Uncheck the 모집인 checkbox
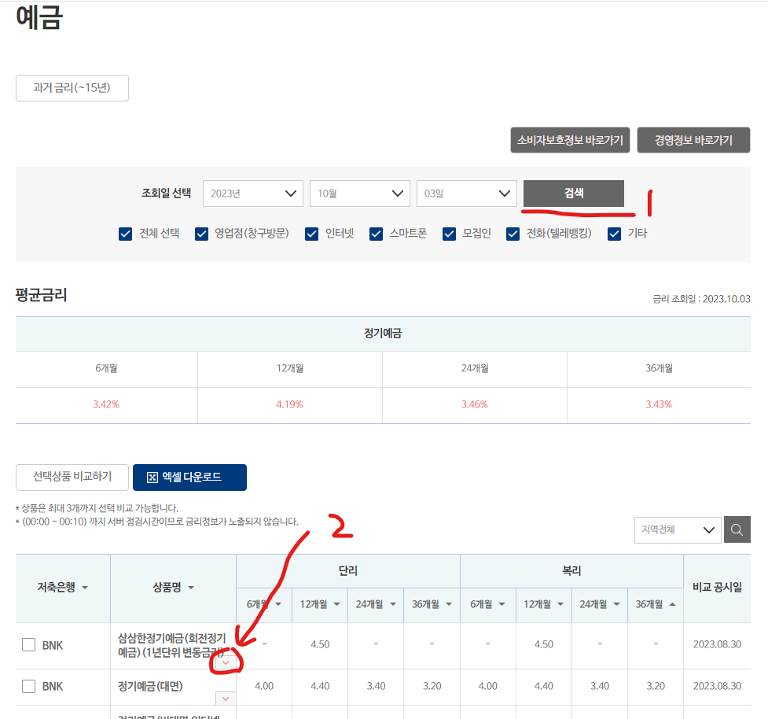This screenshot has height=719, width=768. [x=449, y=233]
